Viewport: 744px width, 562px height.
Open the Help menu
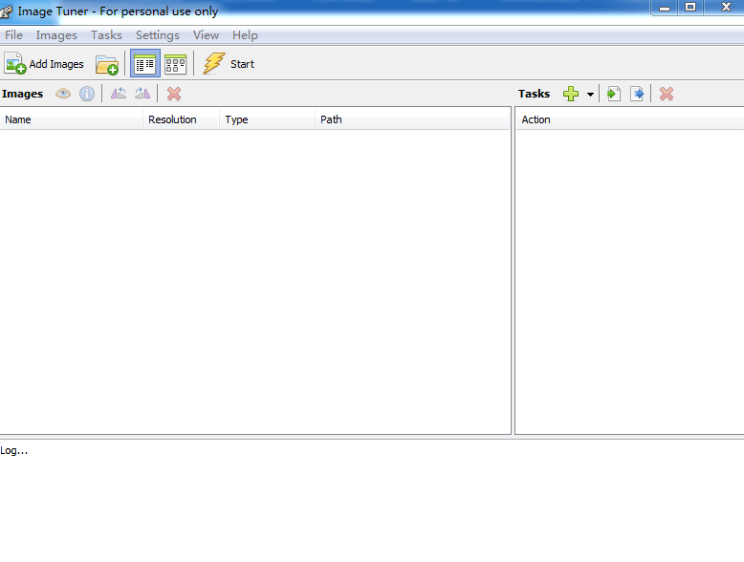tap(245, 35)
